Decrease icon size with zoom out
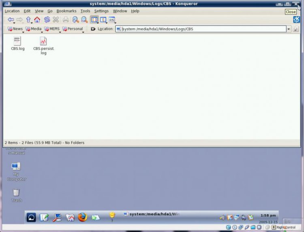304x232 pixels. [x=84, y=19]
